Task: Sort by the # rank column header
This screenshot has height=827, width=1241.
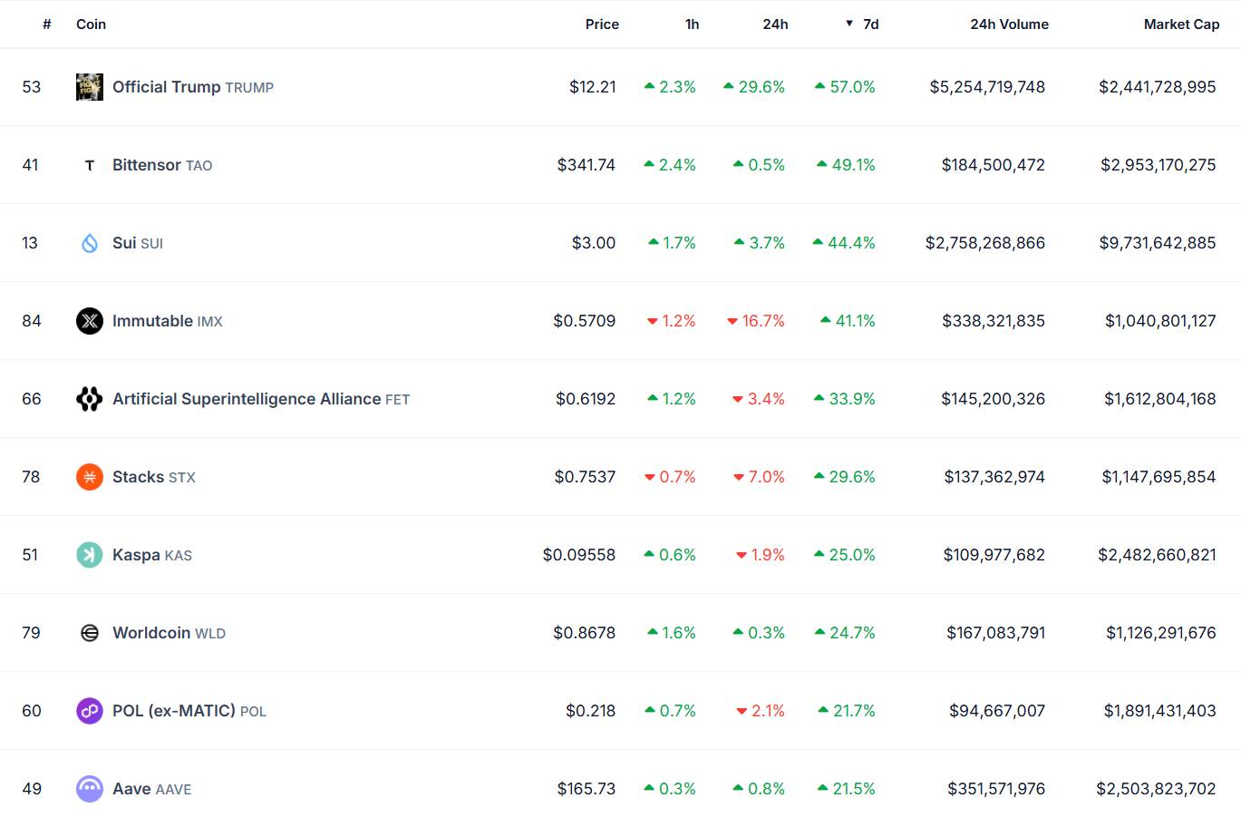Action: (x=47, y=24)
